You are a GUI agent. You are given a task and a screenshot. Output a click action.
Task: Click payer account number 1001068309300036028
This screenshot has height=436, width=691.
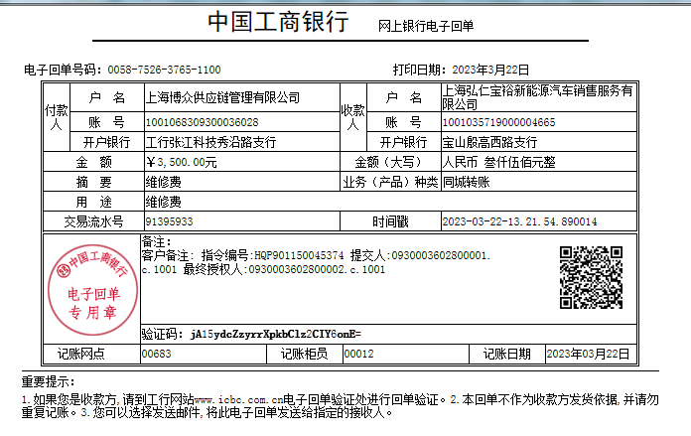point(202,123)
